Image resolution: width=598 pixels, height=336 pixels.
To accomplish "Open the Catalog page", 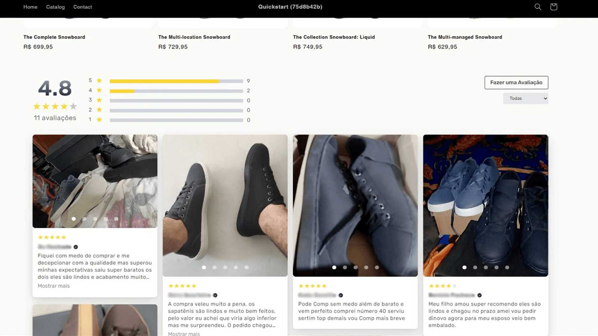I will coord(55,7).
